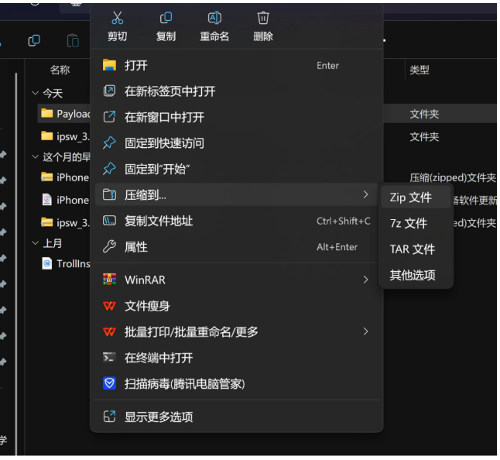Click the chevron beside 批量打印/批量重命名/更多
This screenshot has height=460, width=500.
click(366, 331)
